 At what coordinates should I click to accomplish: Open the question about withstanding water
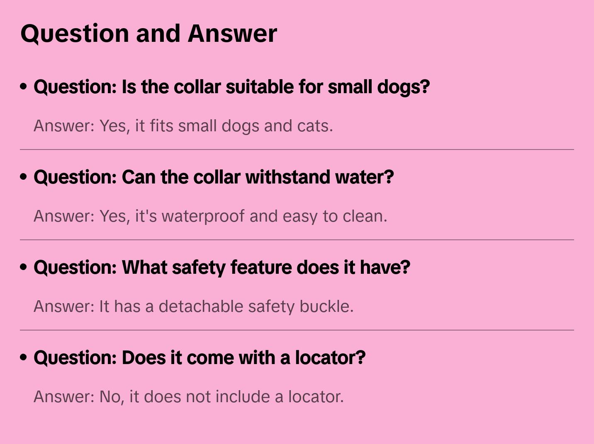(x=213, y=177)
